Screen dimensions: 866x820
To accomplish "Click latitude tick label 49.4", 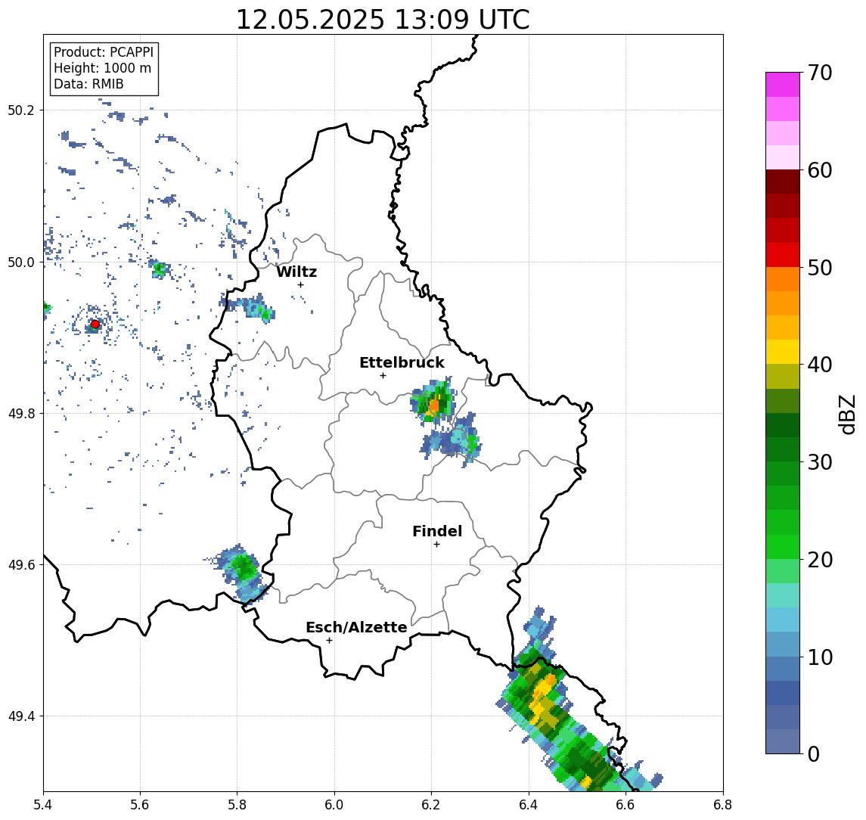I will coord(21,716).
